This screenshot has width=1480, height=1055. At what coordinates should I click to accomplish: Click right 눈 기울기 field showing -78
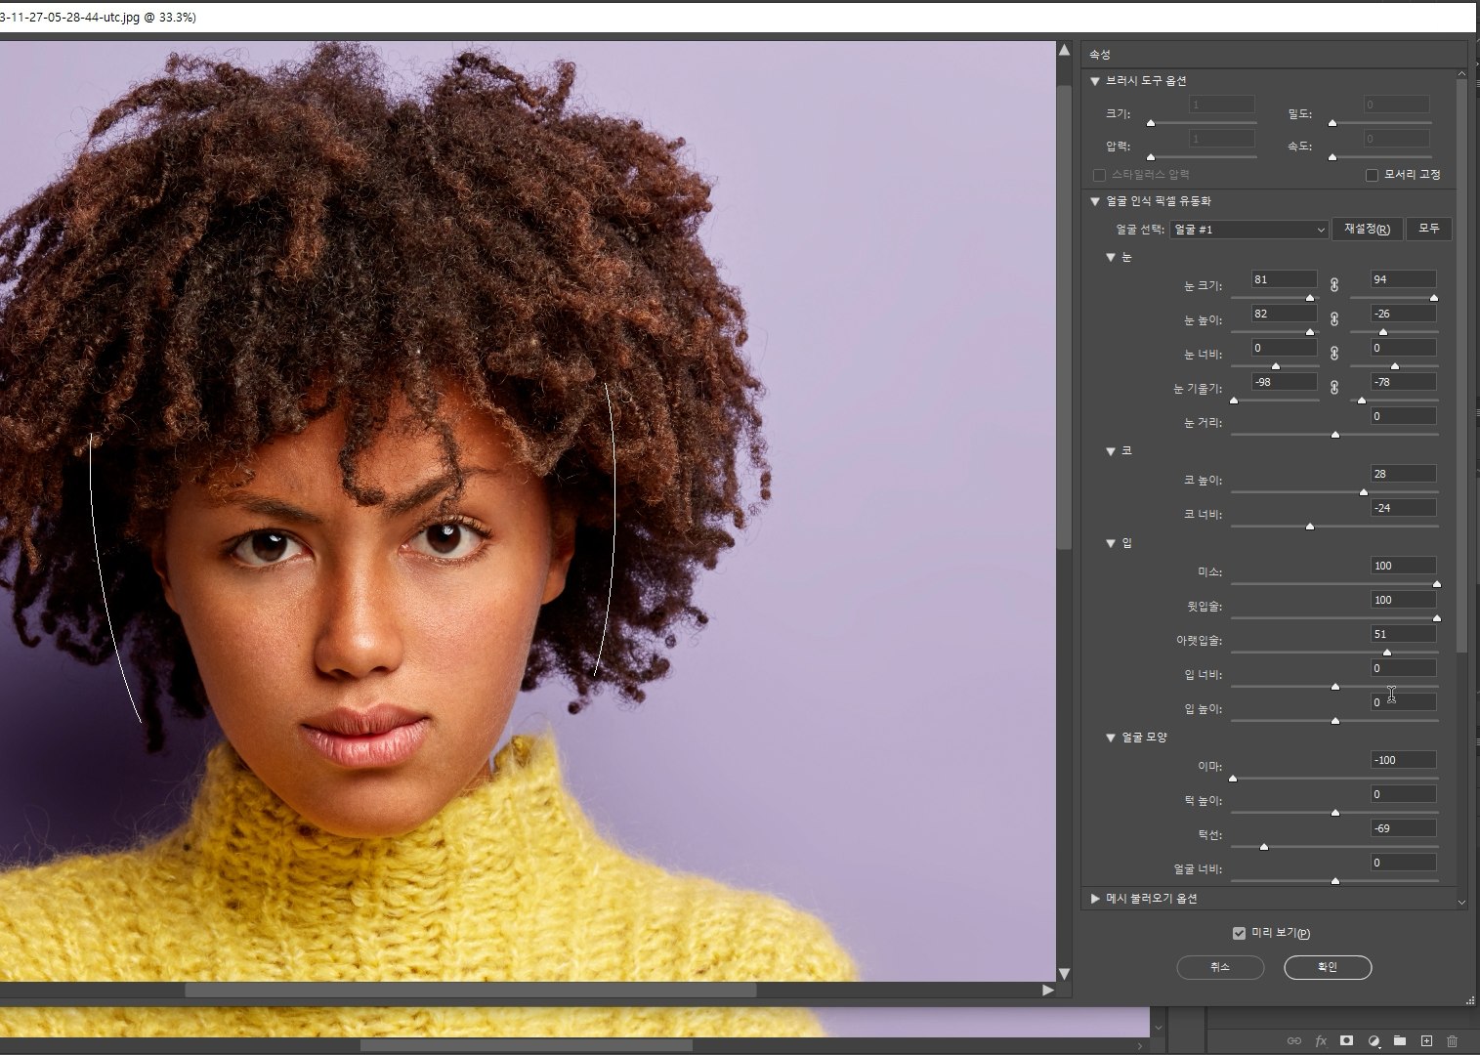(1403, 382)
